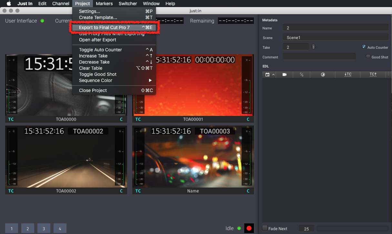Click the Fade Next value field
The width and height of the screenshot is (392, 234).
tap(307, 229)
